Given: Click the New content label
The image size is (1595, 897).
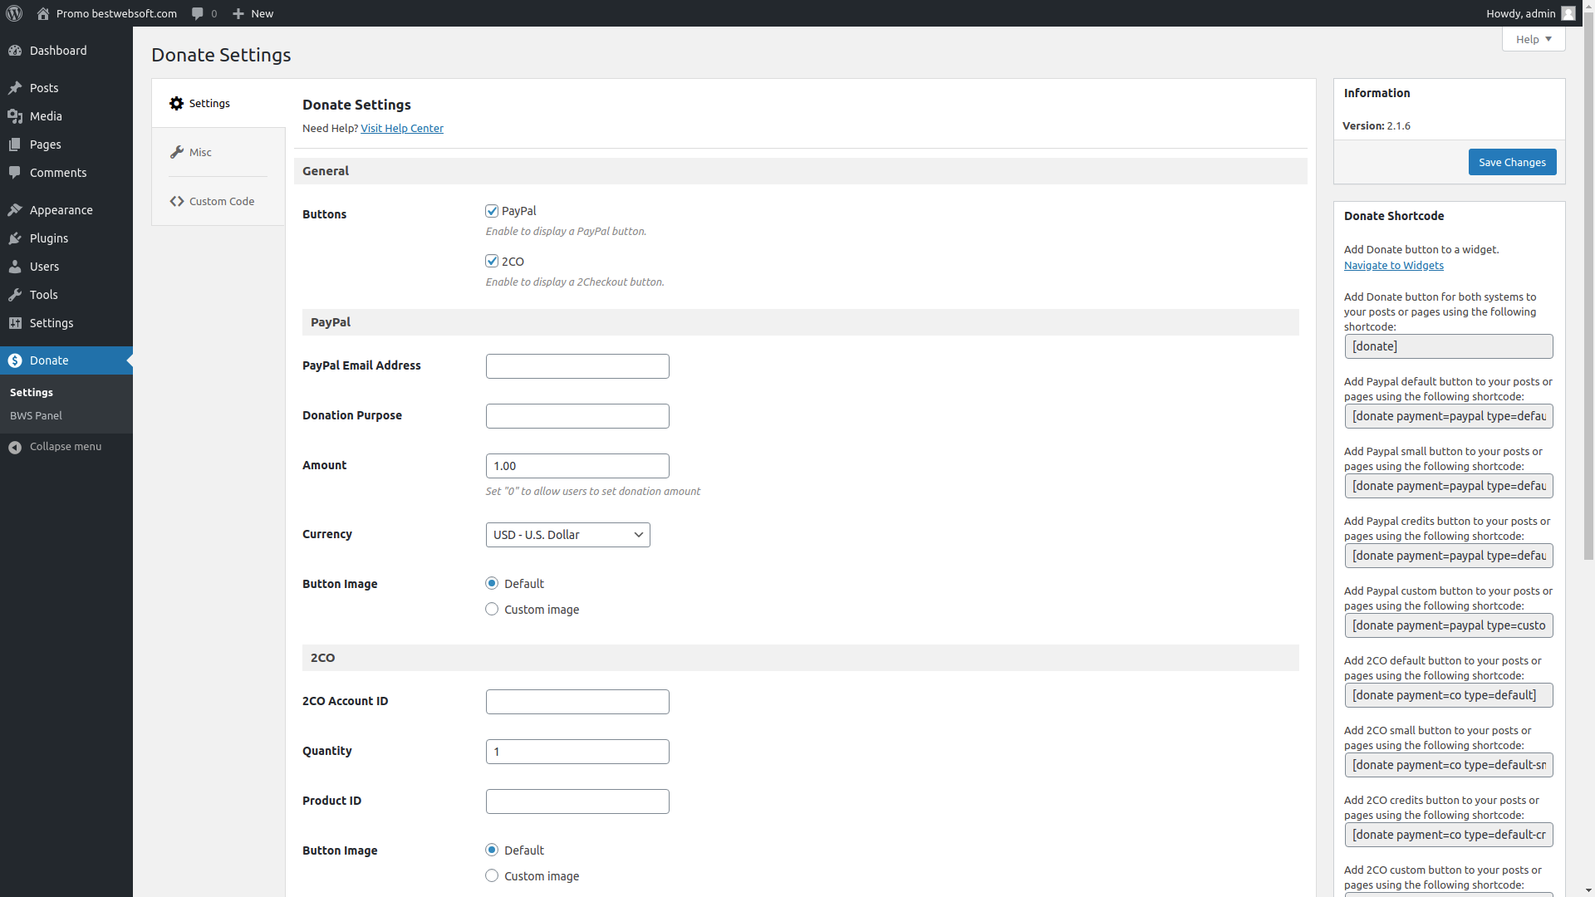Looking at the screenshot, I should pyautogui.click(x=263, y=13).
